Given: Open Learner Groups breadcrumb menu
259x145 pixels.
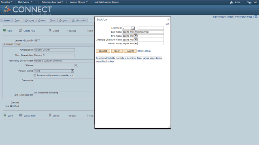Looking at the screenshot, I should (x=79, y=2).
